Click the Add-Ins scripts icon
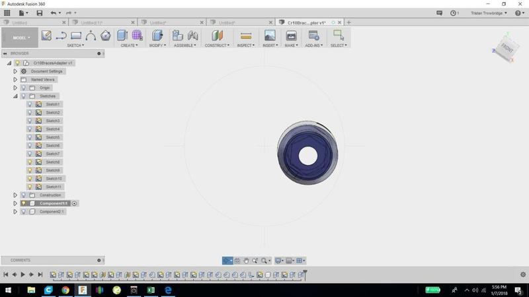The image size is (529, 297). pos(313,36)
